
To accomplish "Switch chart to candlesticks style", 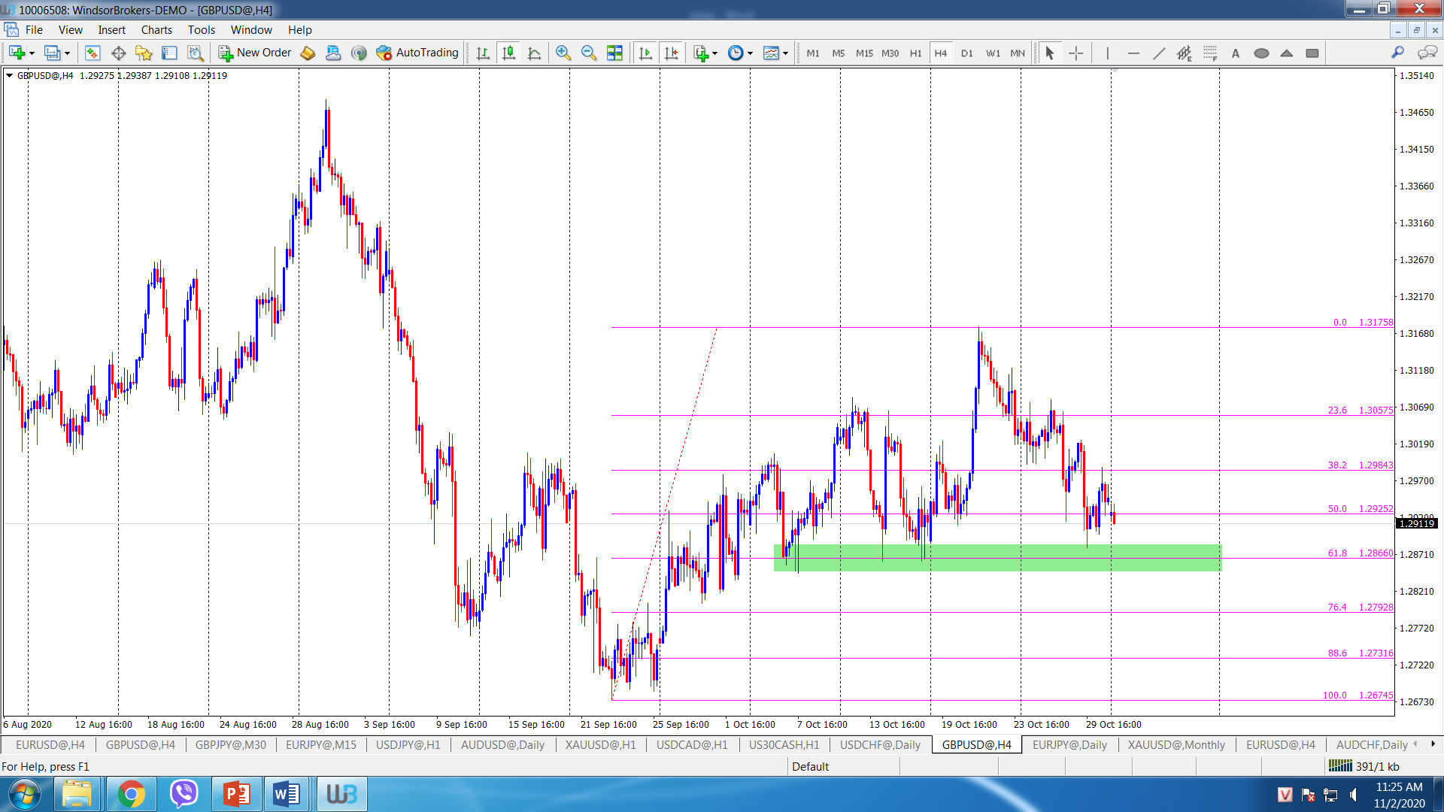I will click(508, 53).
